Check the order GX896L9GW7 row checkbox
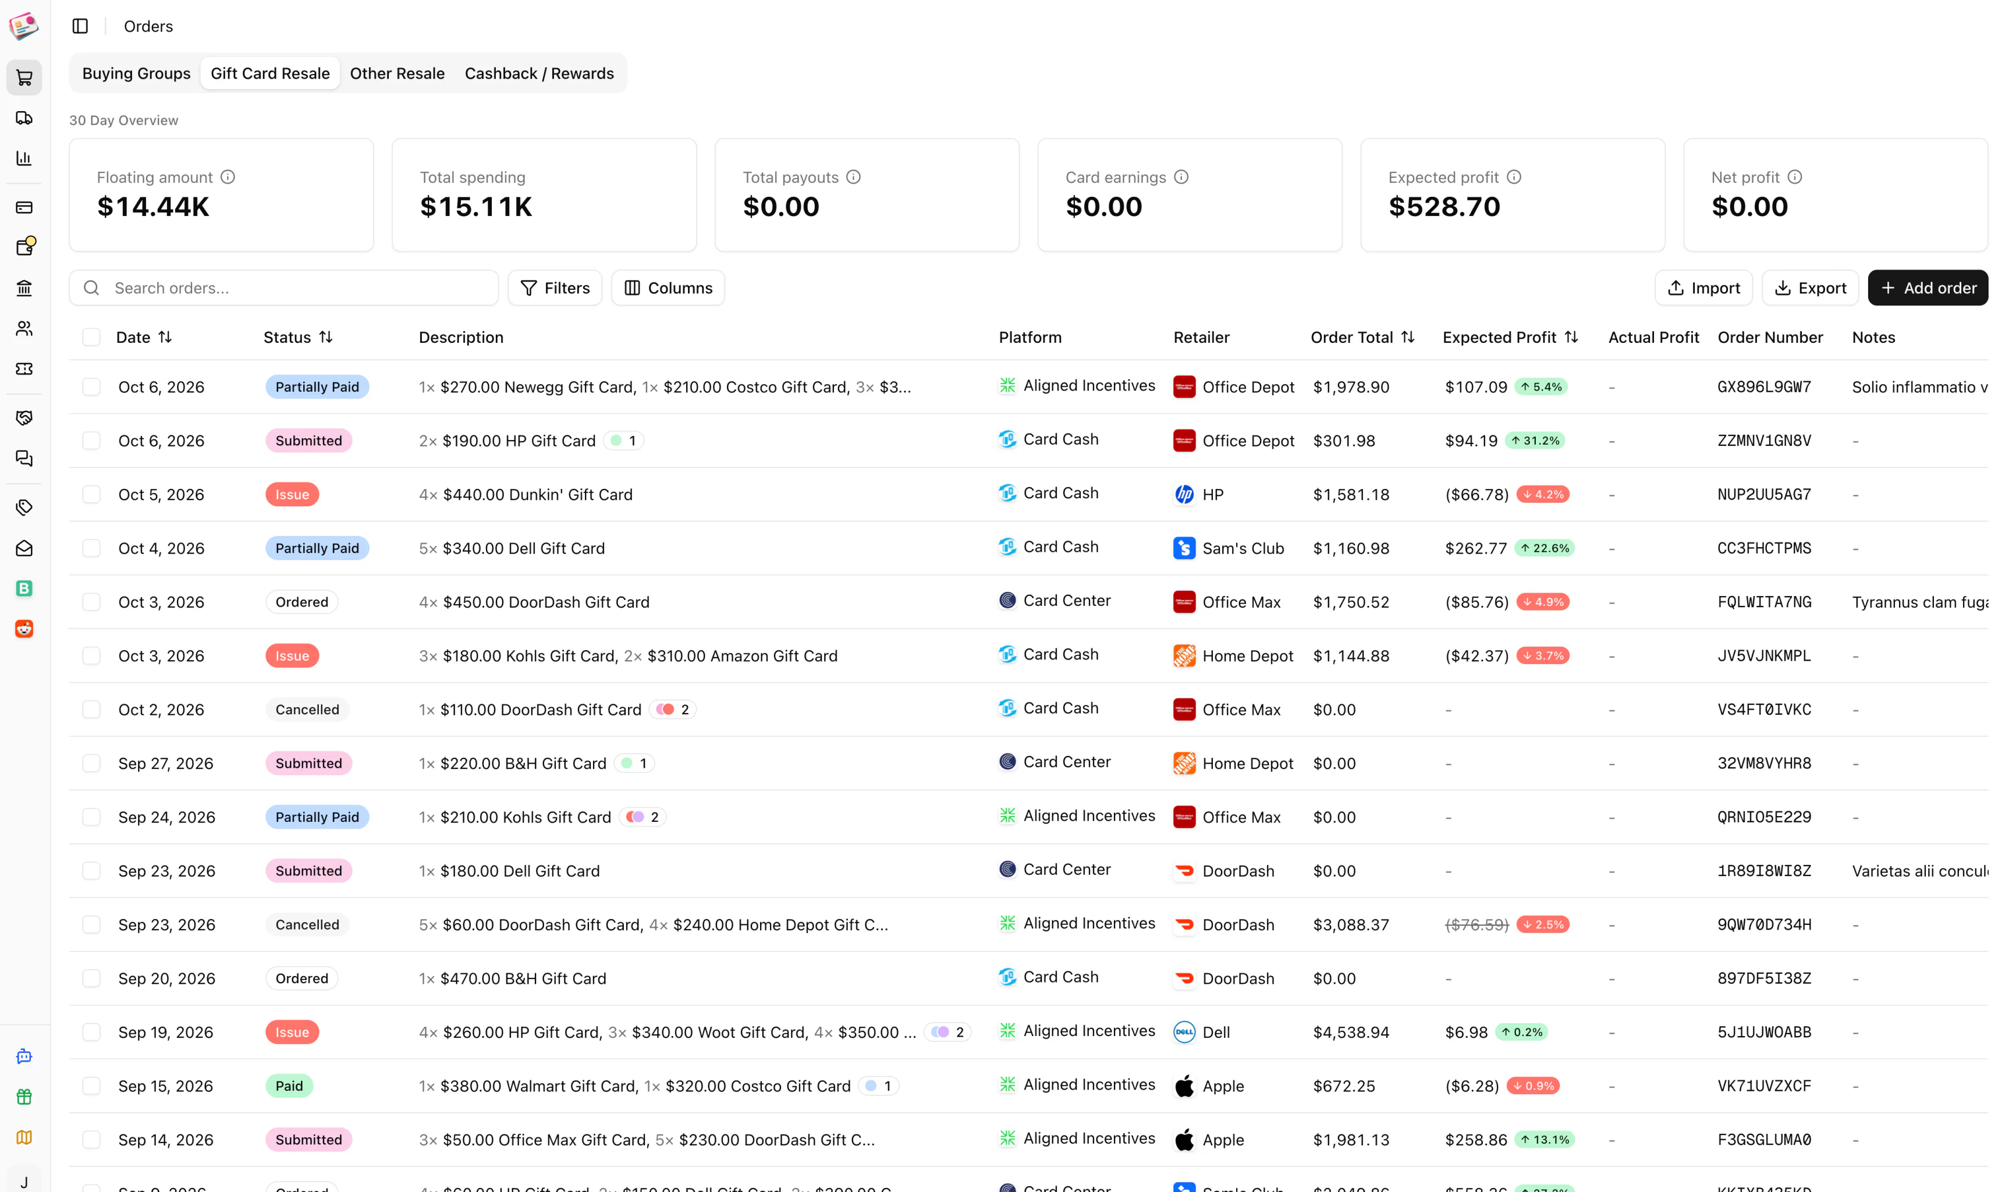The height and width of the screenshot is (1192, 2002). click(91, 387)
